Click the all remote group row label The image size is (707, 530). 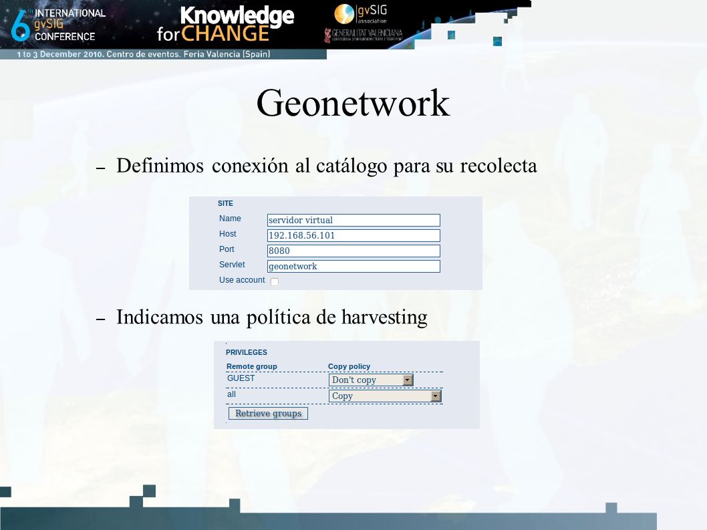coord(231,394)
